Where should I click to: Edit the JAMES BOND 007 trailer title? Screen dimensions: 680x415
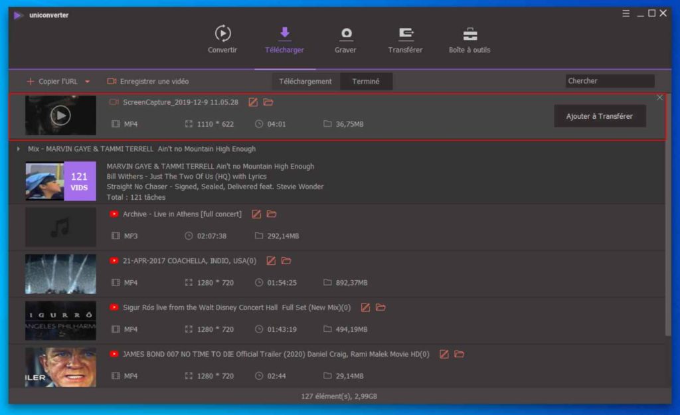point(444,355)
